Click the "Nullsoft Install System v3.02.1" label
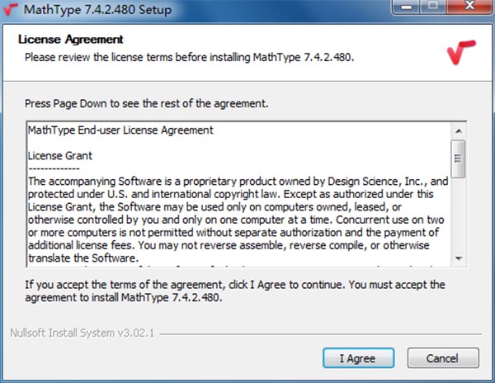The width and height of the screenshot is (495, 383). (82, 333)
